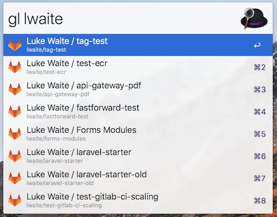Click the lwaite/test-gitlab-ci-scaling subtitle path
This screenshot has height=217, width=277.
(x=64, y=205)
